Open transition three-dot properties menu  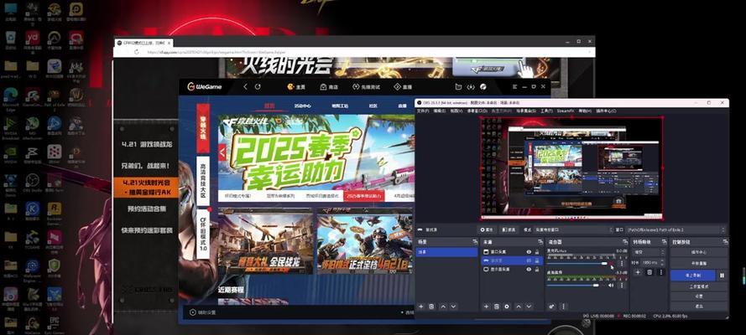[660, 272]
